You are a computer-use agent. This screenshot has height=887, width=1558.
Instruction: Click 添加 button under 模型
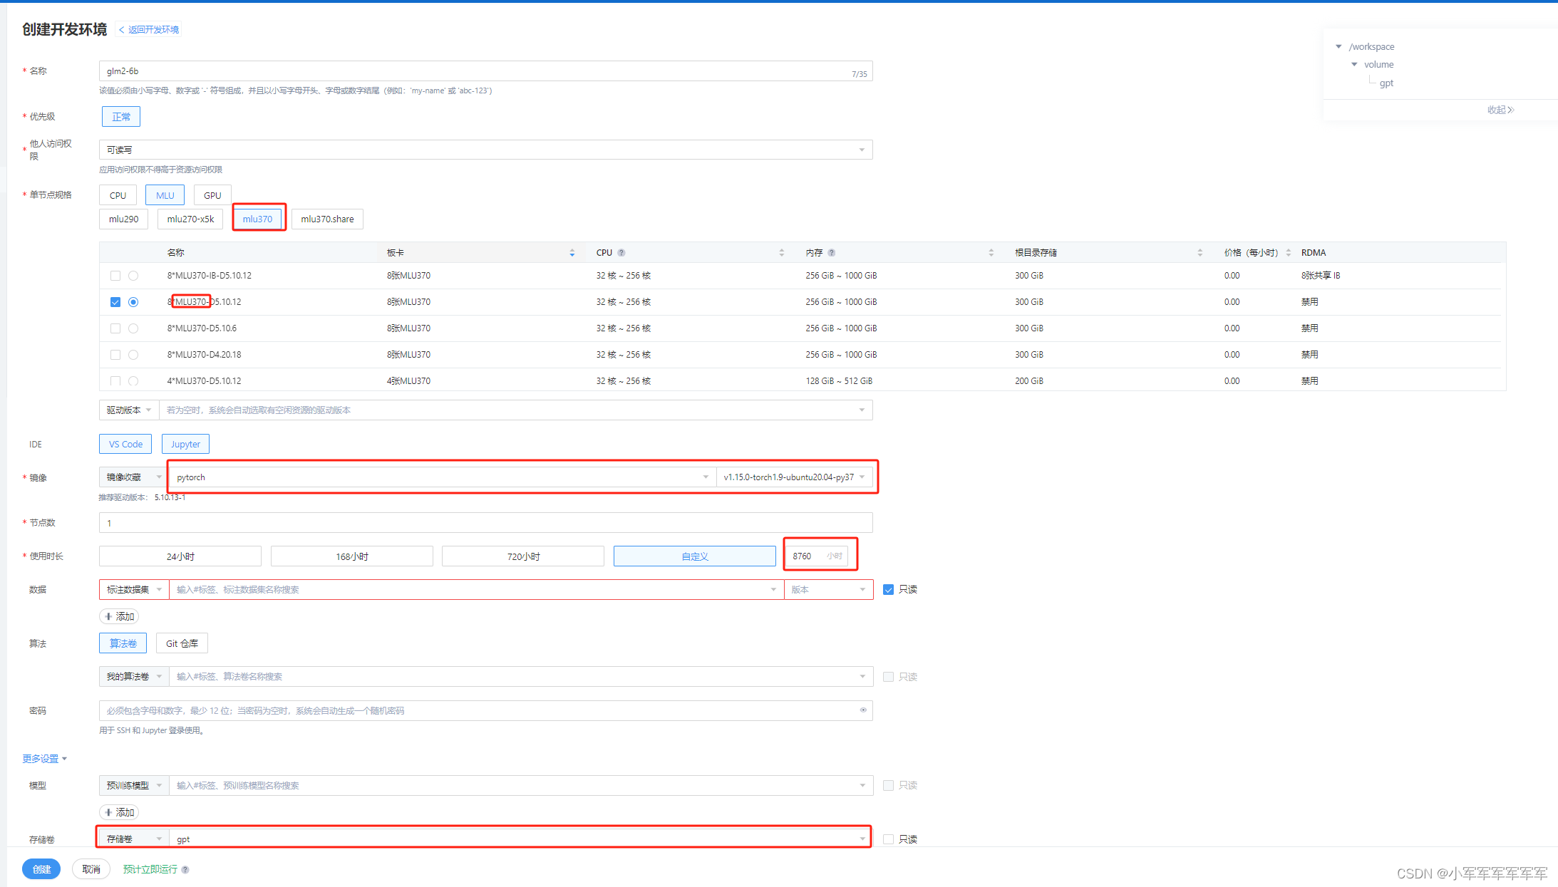click(119, 813)
